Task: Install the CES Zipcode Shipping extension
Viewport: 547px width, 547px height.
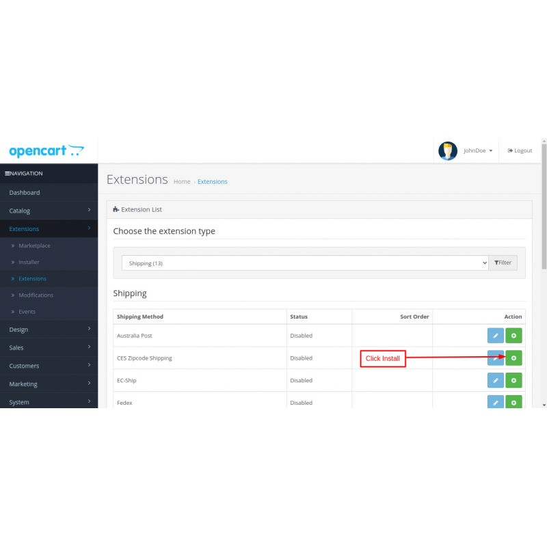Action: pyautogui.click(x=513, y=358)
